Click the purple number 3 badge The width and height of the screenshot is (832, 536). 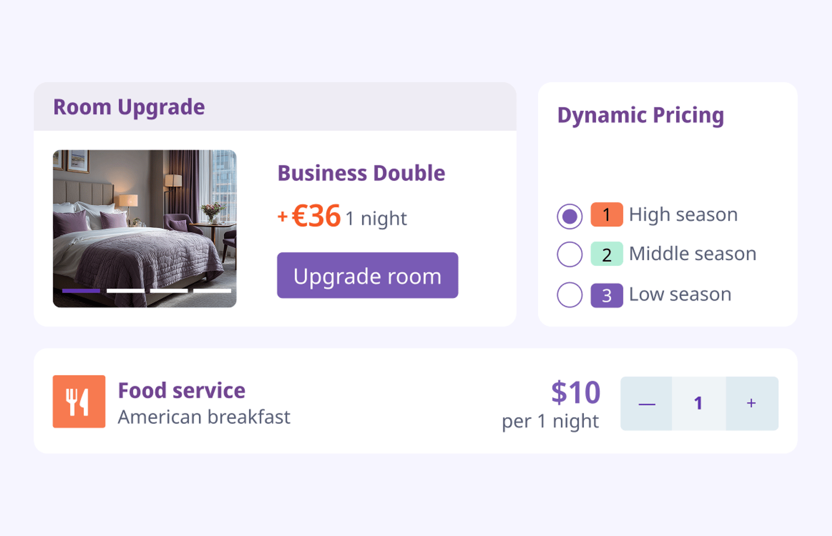click(x=607, y=296)
